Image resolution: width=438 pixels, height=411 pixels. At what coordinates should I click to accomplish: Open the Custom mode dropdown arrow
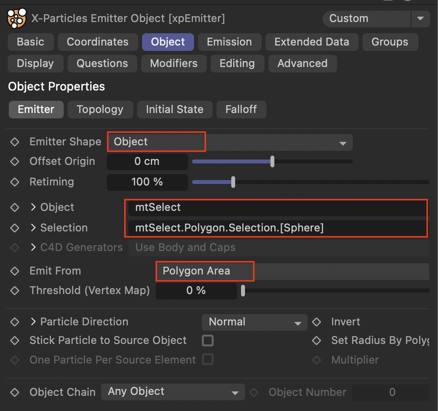coord(420,19)
